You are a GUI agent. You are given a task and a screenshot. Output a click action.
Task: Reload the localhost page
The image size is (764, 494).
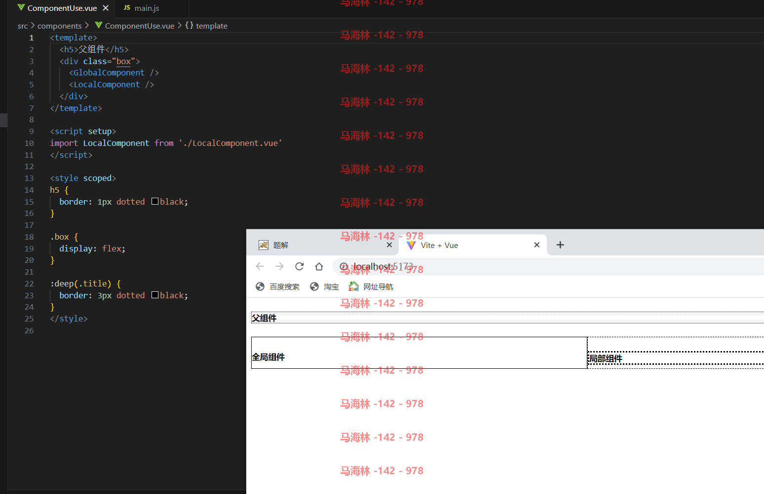(x=300, y=267)
